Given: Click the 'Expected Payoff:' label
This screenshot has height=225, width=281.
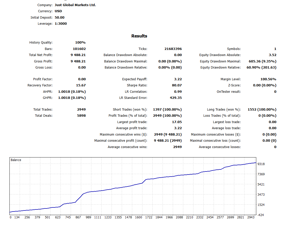Looking at the screenshot, I should pos(135,79).
